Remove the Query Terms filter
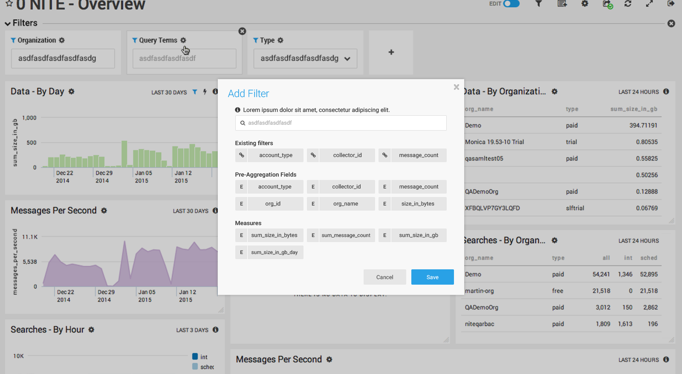 click(242, 31)
